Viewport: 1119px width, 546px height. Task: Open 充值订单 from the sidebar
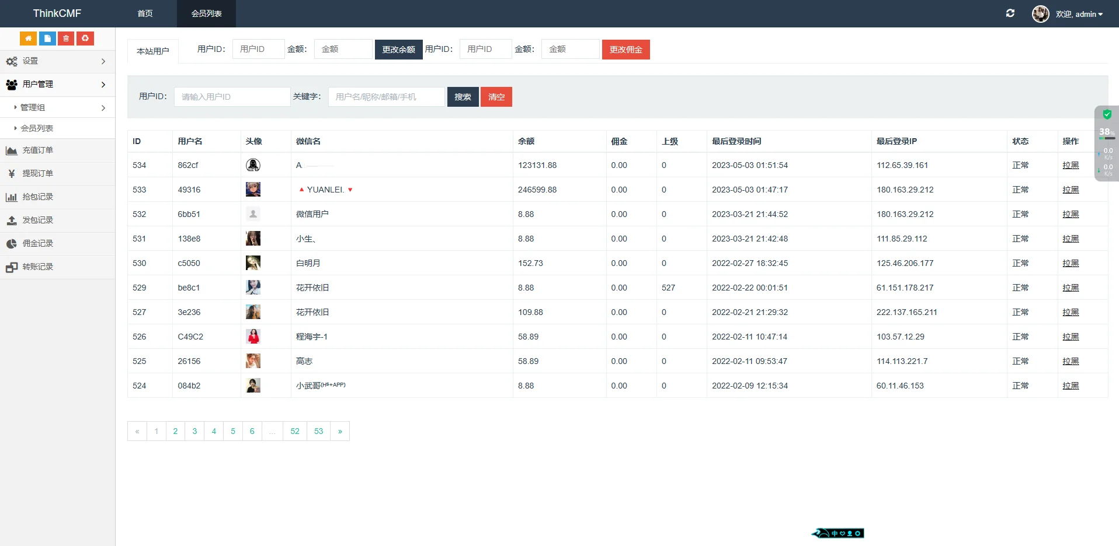pyautogui.click(x=38, y=150)
